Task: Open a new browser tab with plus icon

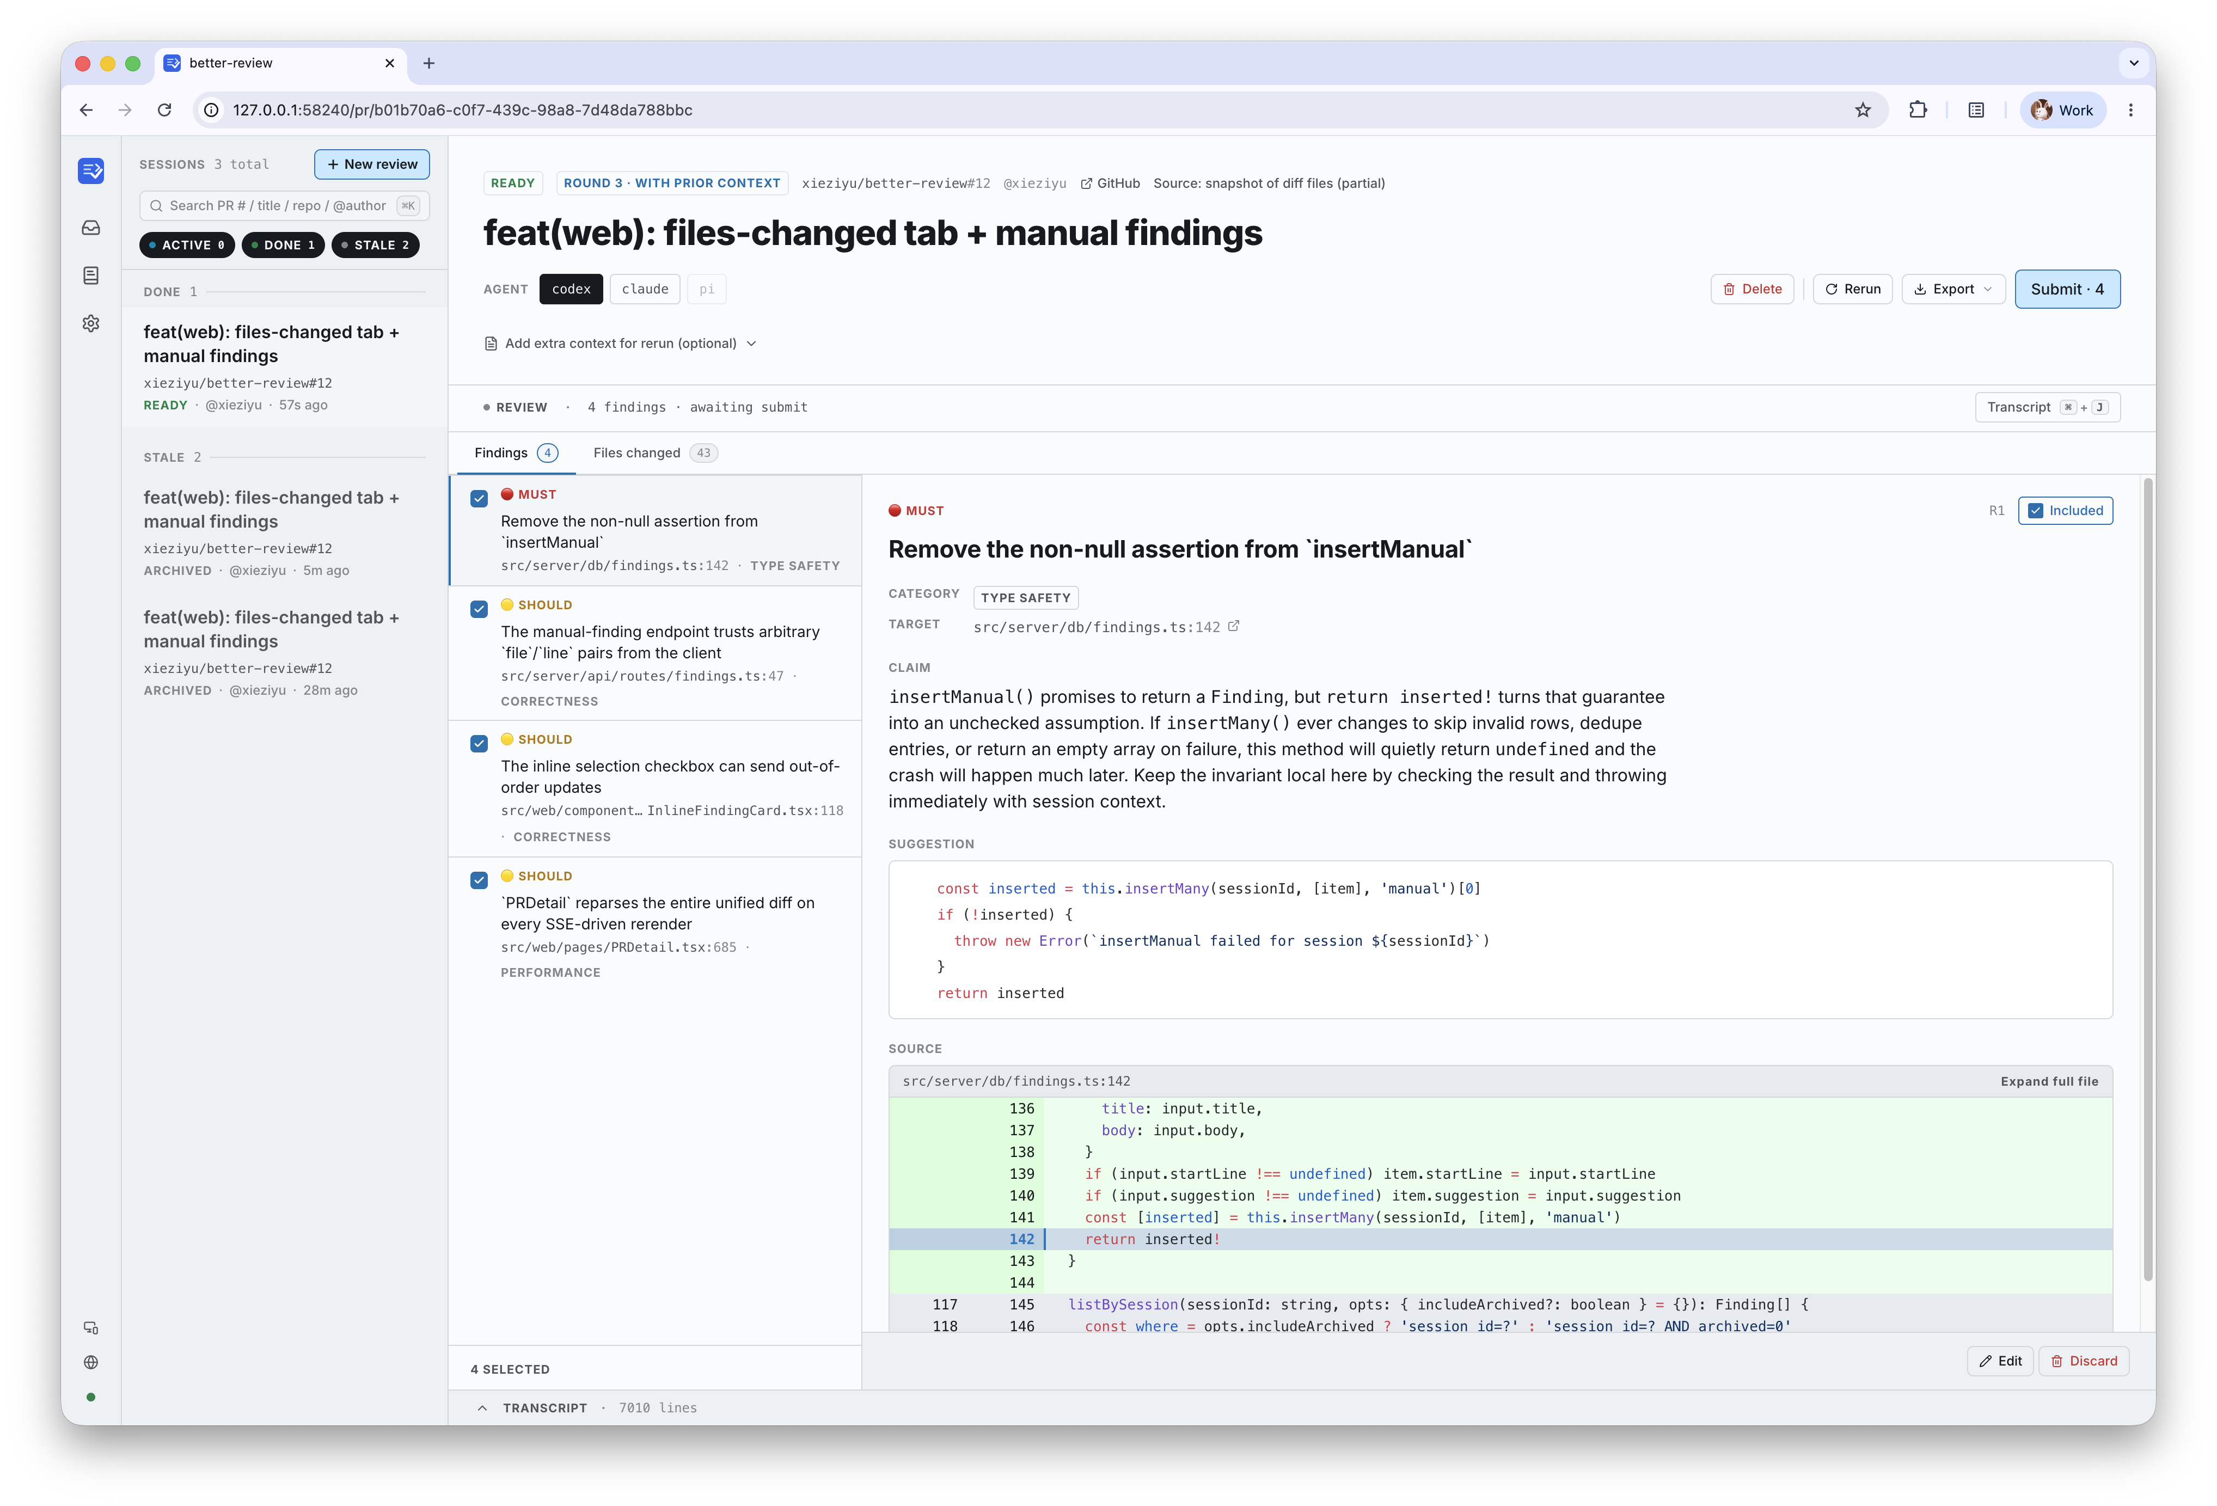Action: point(429,63)
